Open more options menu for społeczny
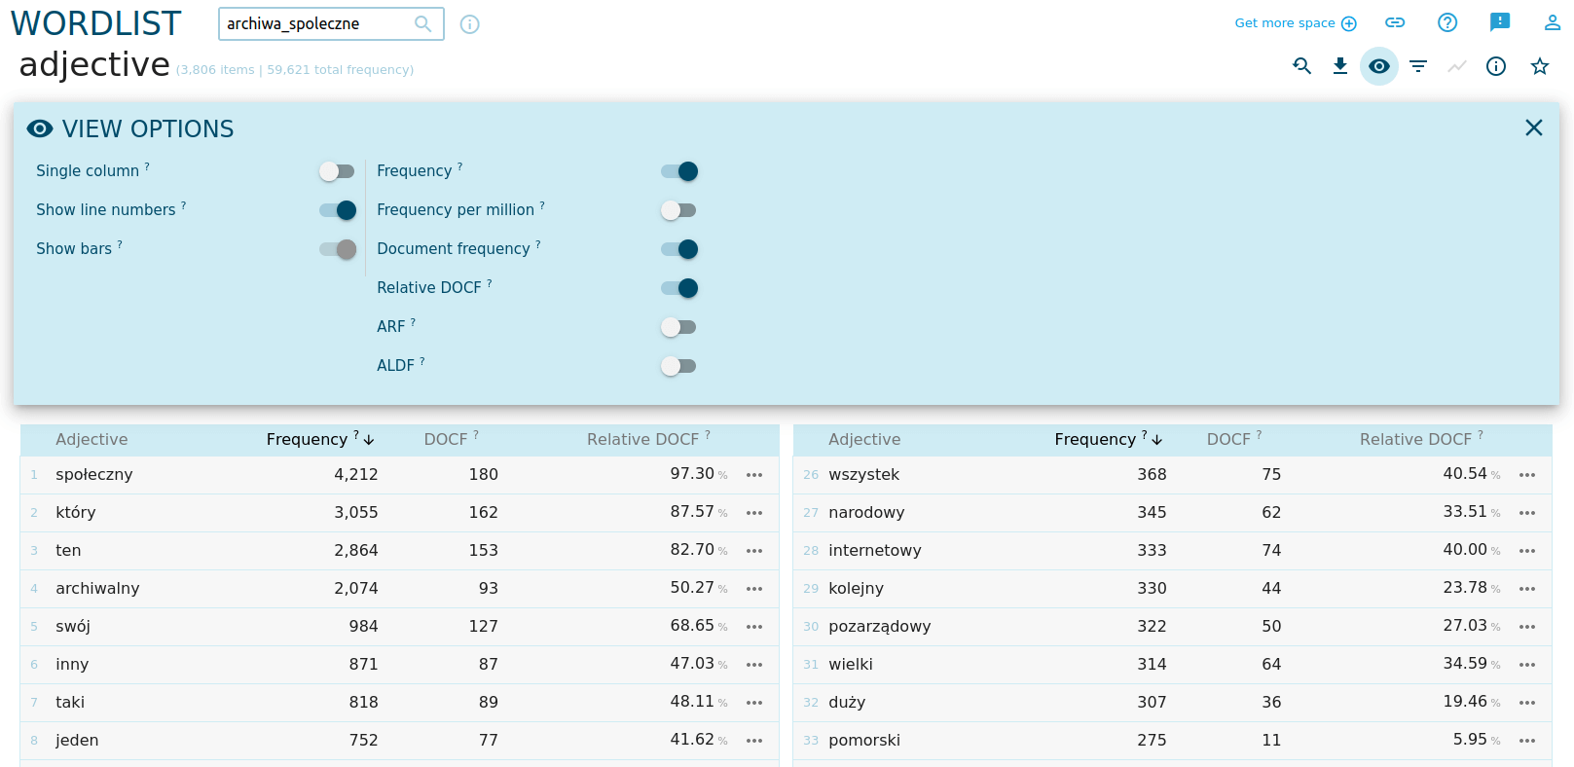Image resolution: width=1574 pixels, height=767 pixels. click(754, 475)
